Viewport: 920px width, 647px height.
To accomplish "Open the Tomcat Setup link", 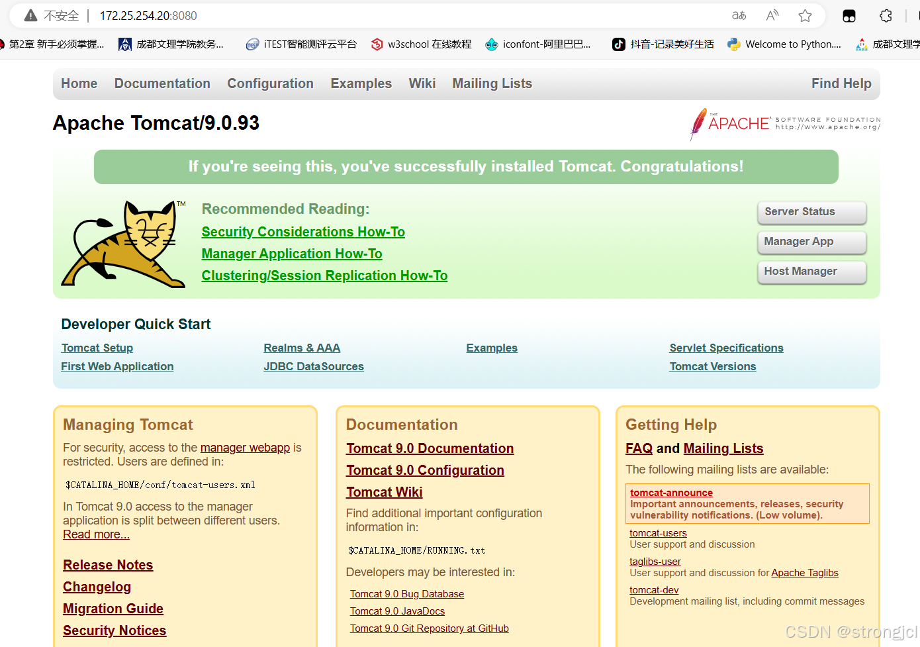I will tap(97, 348).
